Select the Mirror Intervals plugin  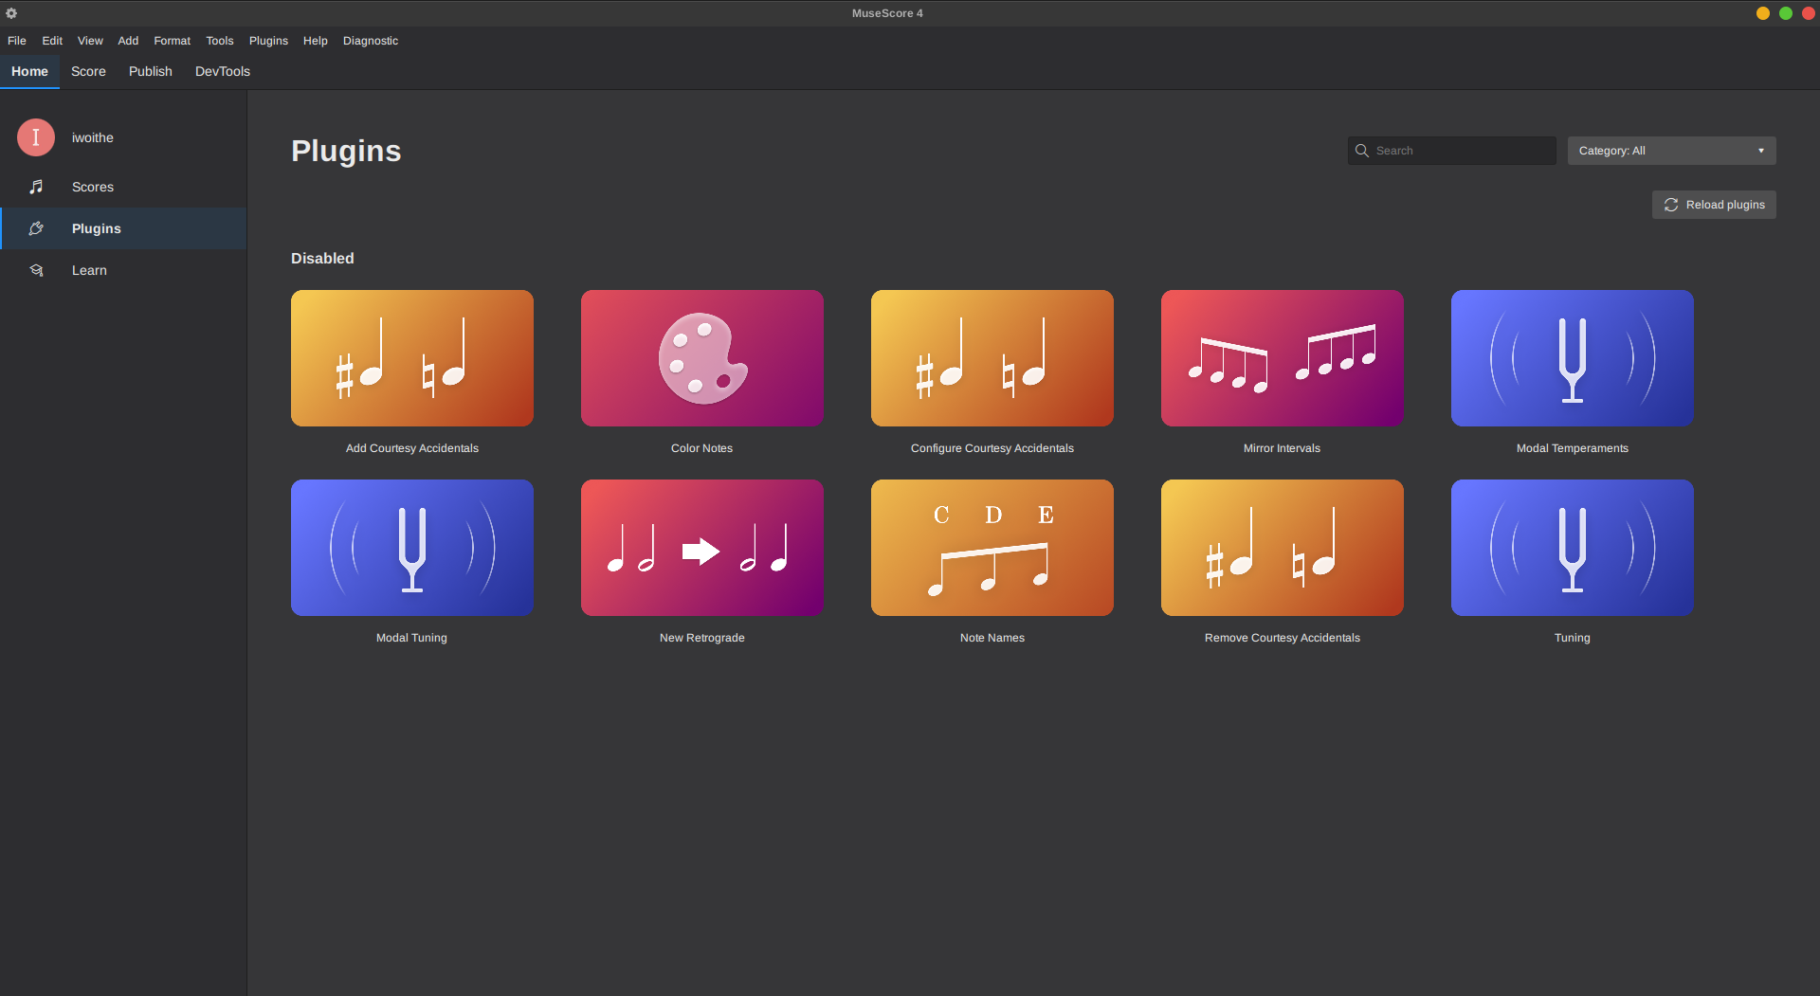[1282, 358]
